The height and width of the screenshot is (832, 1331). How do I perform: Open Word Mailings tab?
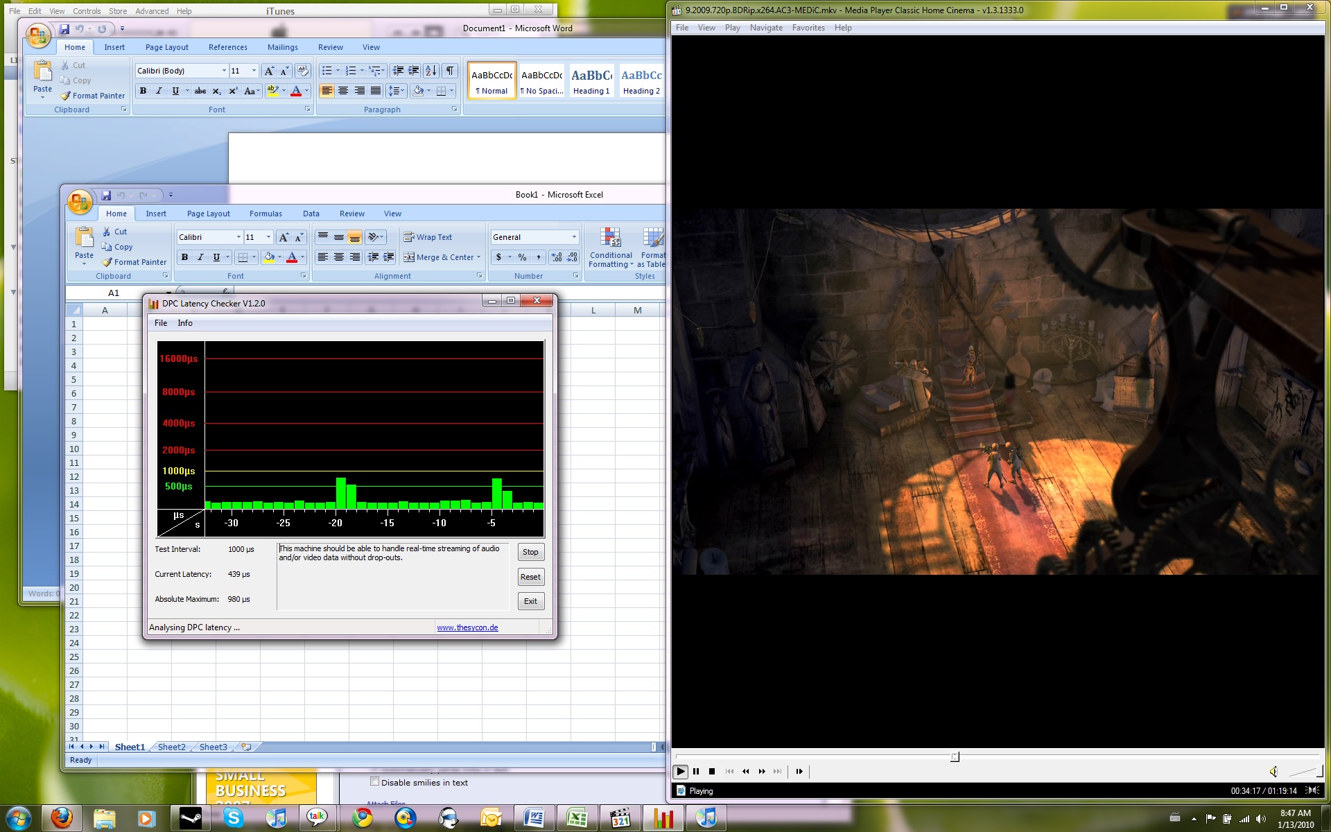(x=282, y=47)
